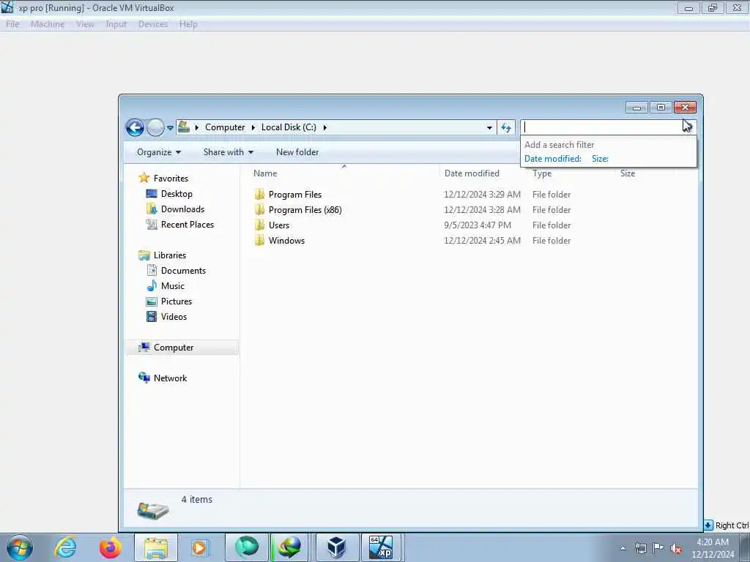This screenshot has width=750, height=562.
Task: Select the Program Files (x86) folder icon
Action: point(259,209)
